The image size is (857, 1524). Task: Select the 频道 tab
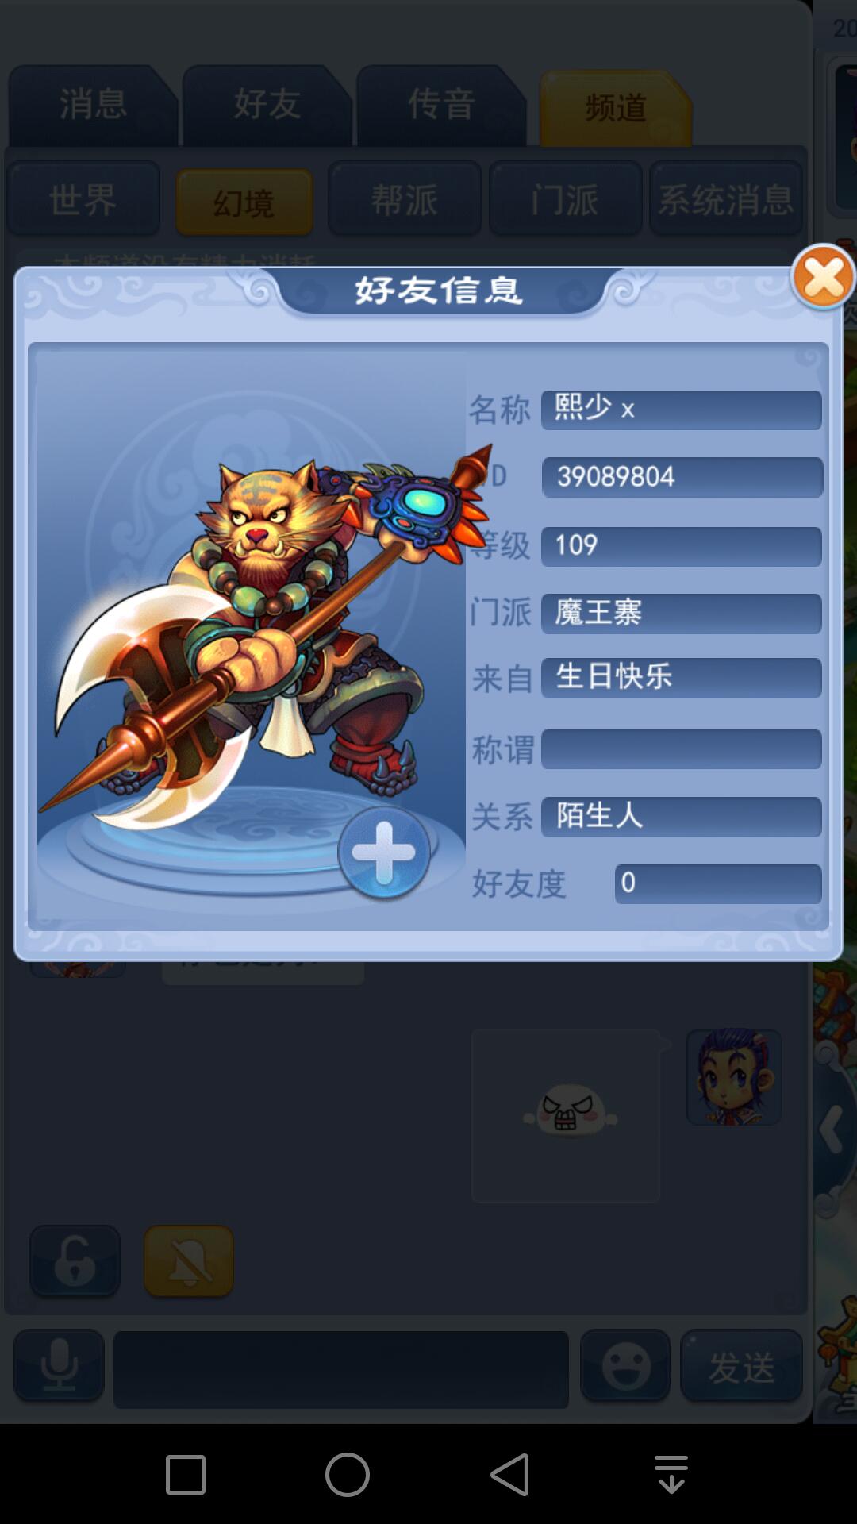point(616,108)
